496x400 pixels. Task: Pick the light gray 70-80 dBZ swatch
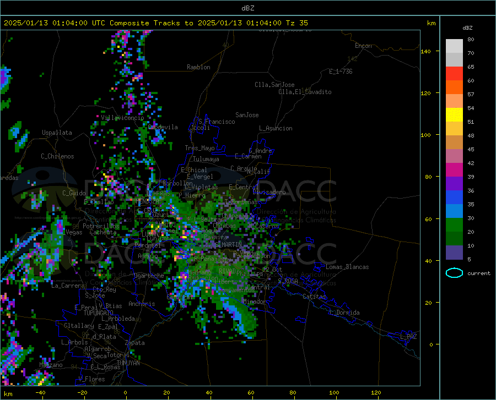point(454,46)
